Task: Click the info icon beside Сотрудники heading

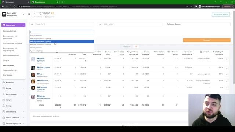Action: (x=53, y=13)
